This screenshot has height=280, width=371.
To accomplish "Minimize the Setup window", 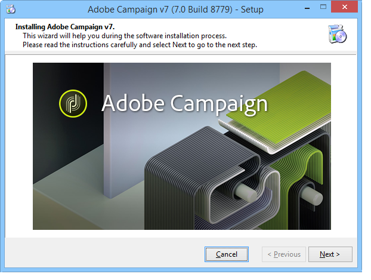I will pyautogui.click(x=307, y=8).
